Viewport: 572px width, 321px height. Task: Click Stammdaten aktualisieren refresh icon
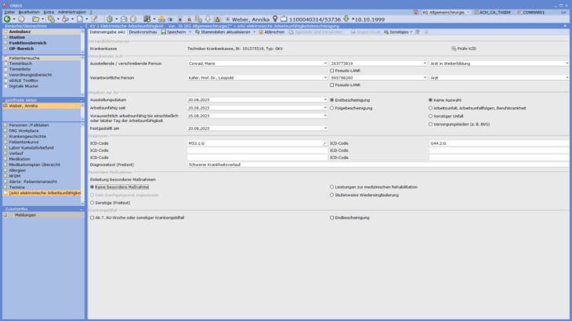pyautogui.click(x=197, y=32)
